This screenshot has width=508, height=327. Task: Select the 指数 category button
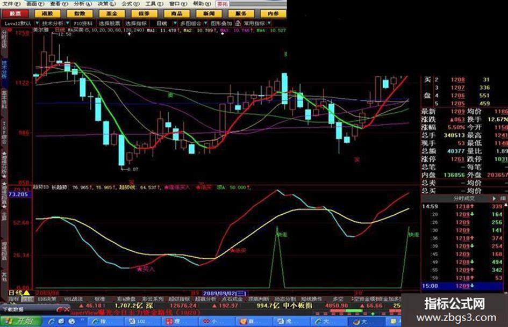tap(80, 13)
